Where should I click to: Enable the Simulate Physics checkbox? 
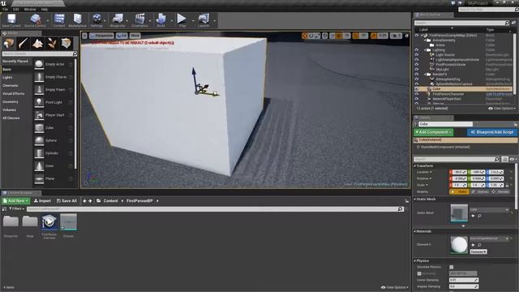point(452,267)
